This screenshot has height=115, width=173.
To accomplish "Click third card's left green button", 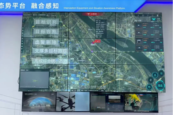I will point(145,42).
